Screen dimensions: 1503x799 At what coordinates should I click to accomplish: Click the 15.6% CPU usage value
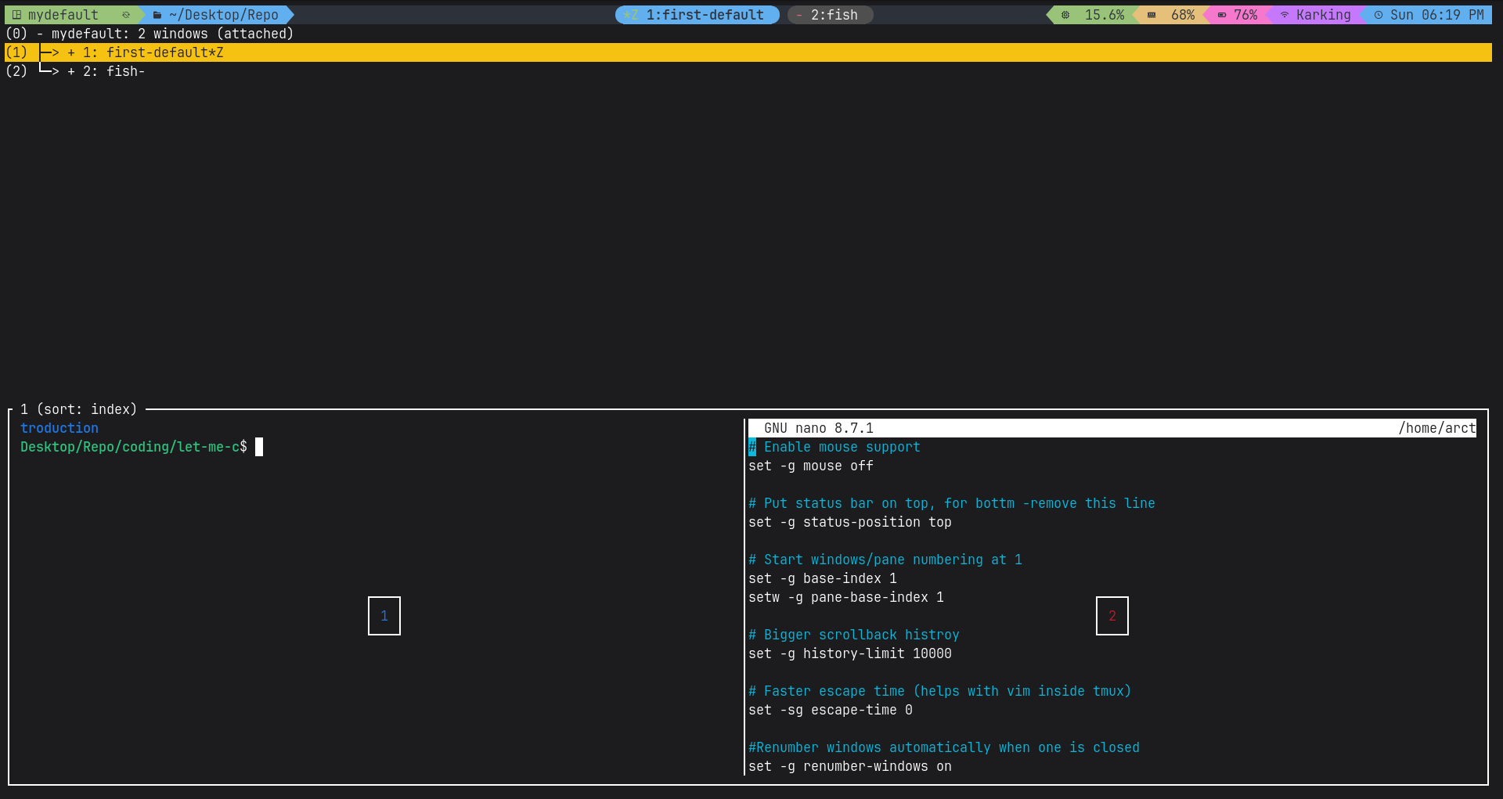coord(1105,15)
